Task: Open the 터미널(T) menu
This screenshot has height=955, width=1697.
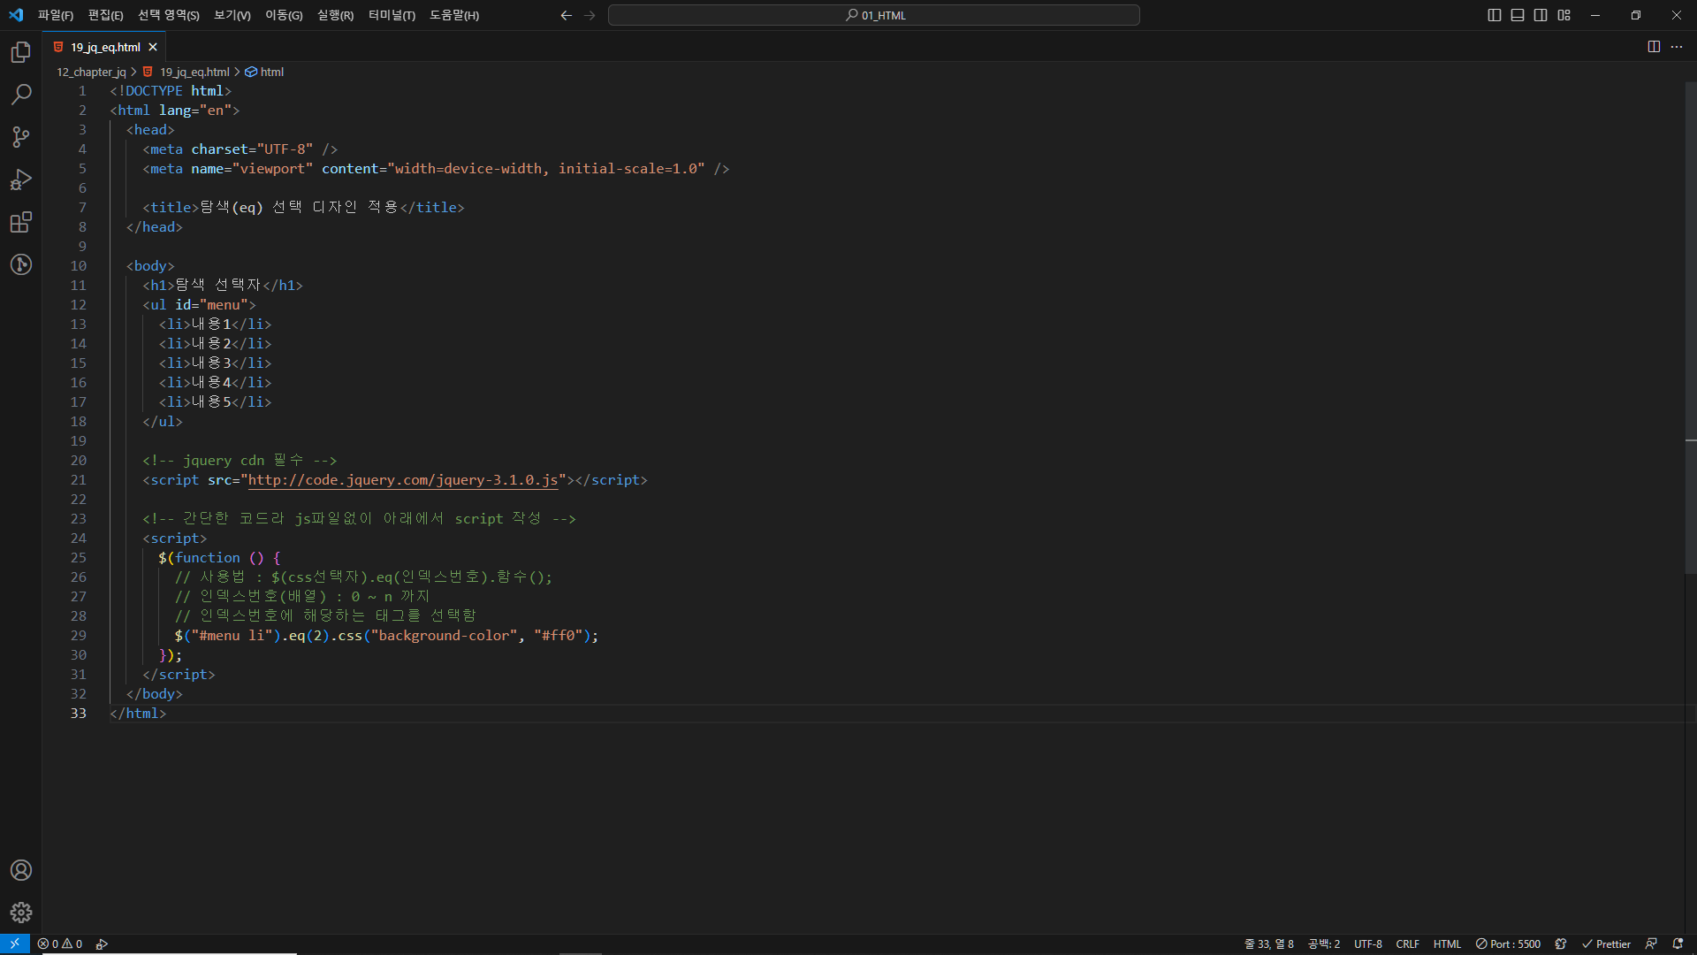Action: 392,15
